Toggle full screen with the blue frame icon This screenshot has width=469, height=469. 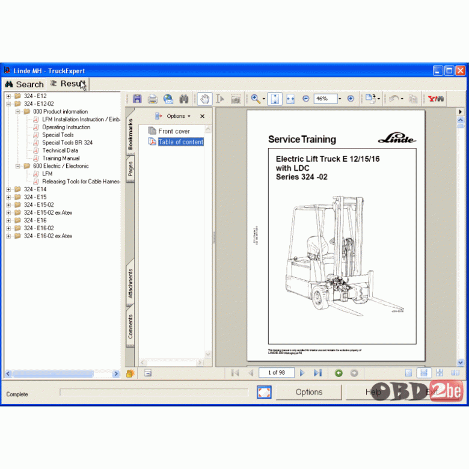(264, 392)
